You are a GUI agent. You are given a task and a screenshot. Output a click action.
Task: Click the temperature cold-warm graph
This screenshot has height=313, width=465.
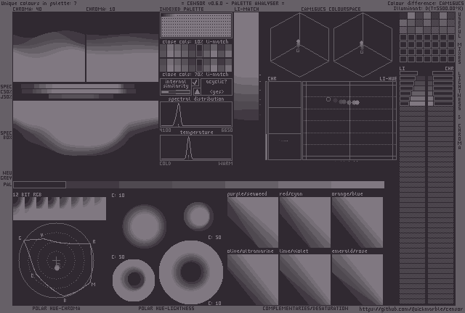pyautogui.click(x=196, y=148)
